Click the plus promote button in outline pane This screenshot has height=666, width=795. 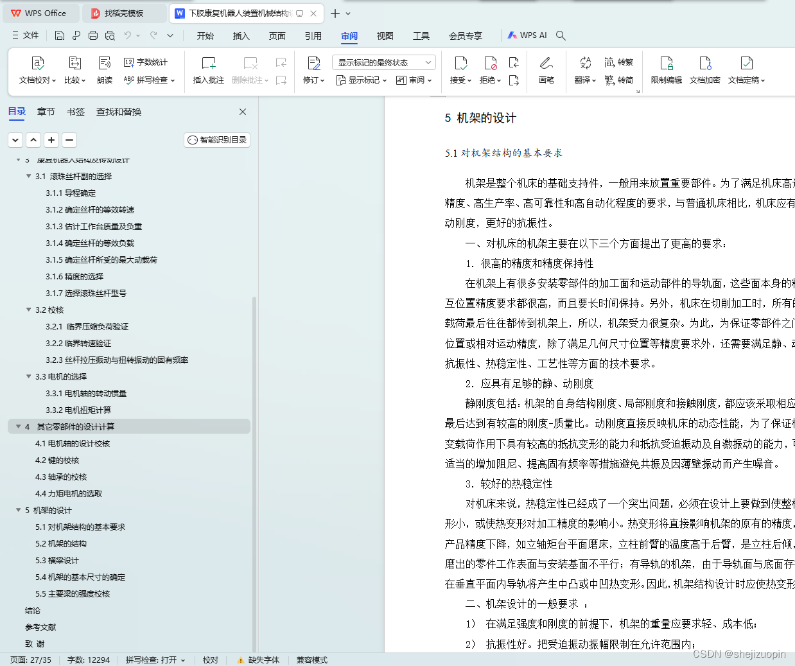(x=51, y=139)
